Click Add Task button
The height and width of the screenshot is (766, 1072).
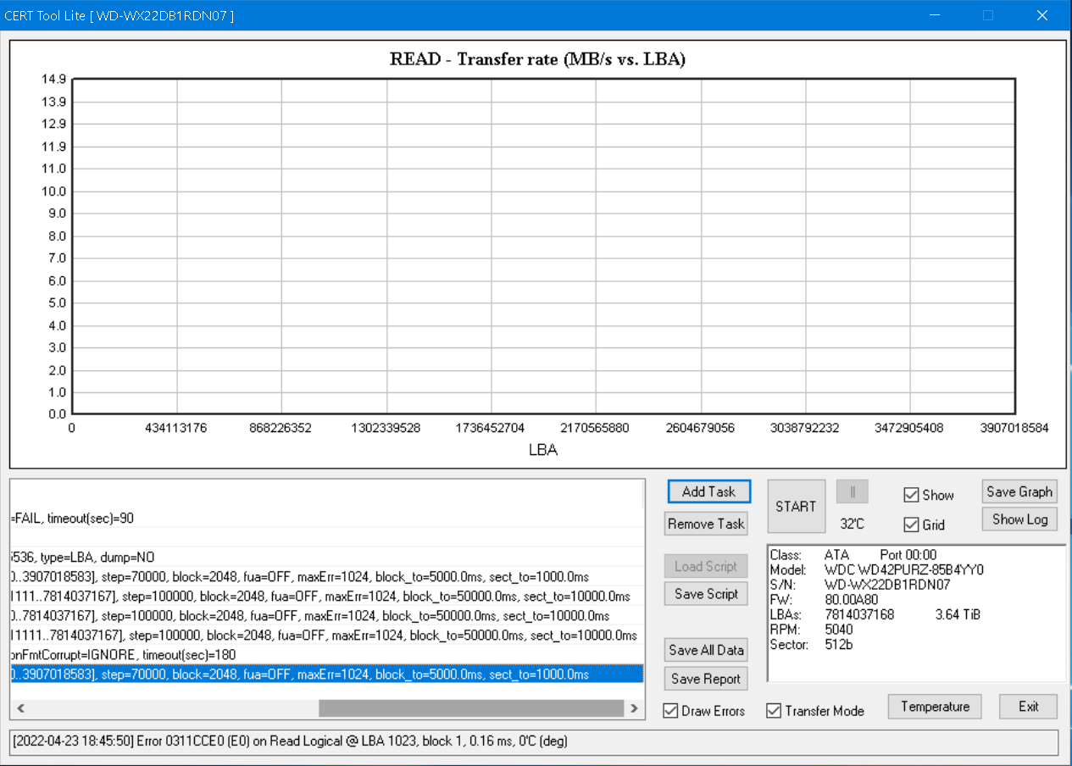coord(708,491)
